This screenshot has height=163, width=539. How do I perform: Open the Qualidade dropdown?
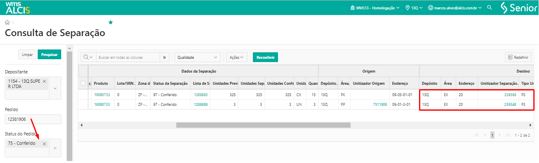(198, 58)
